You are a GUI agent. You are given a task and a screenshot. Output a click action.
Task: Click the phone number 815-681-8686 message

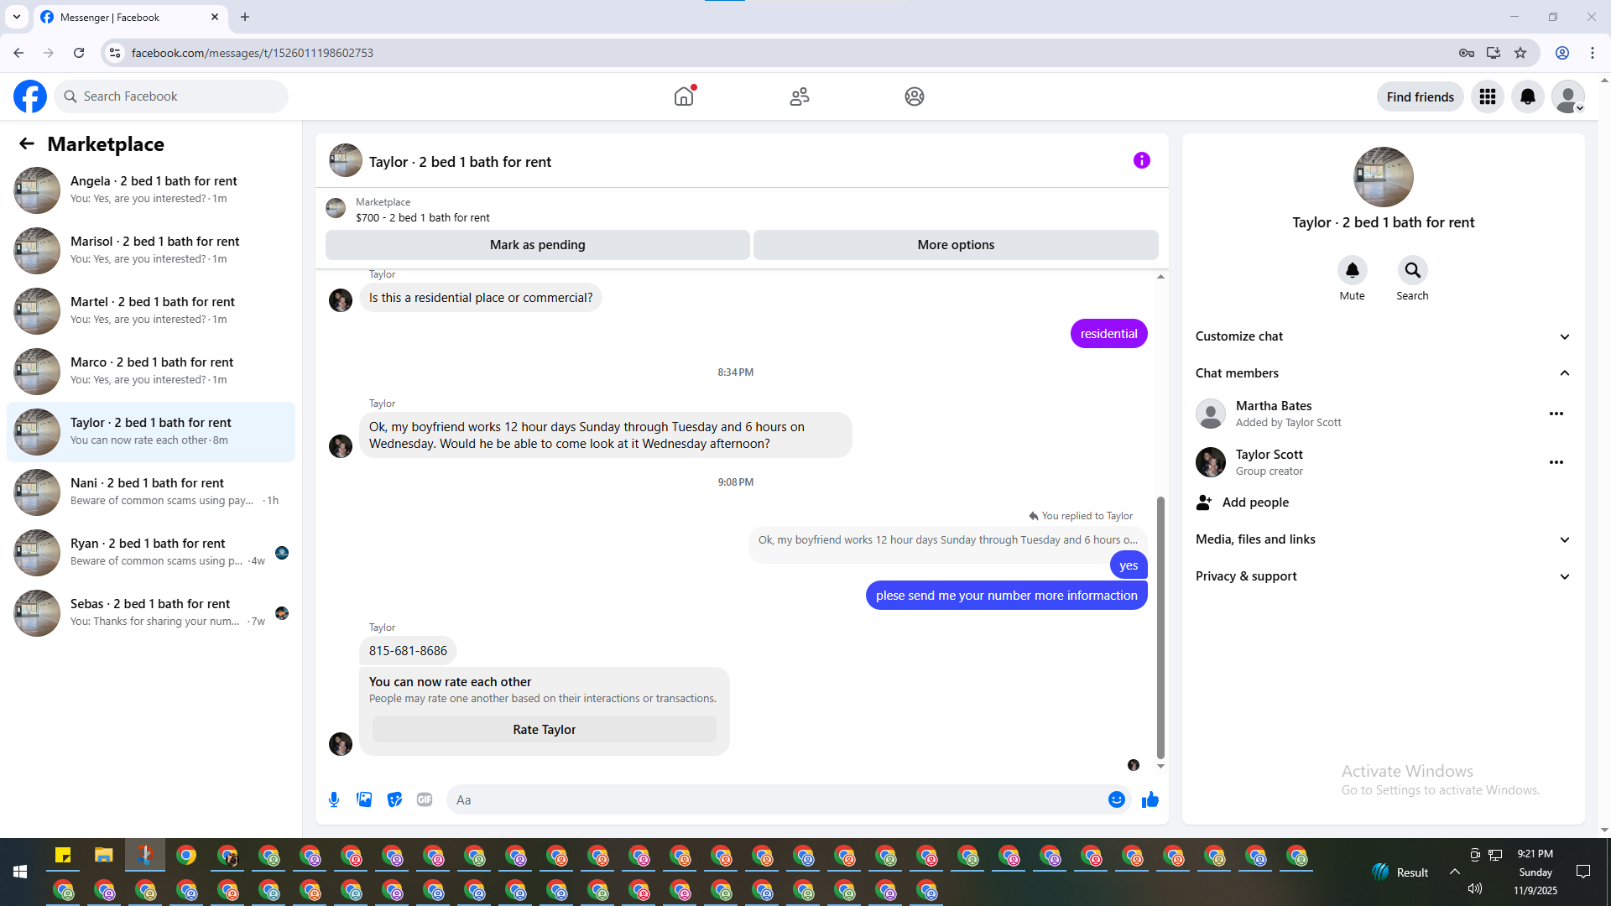(409, 651)
